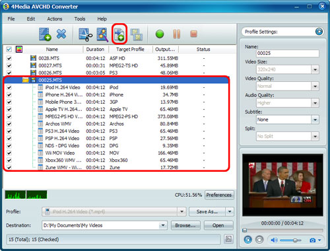Open snapshot options arrow beside camera
Image resolution: width=330 pixels, height=251 pixels.
coord(319,240)
